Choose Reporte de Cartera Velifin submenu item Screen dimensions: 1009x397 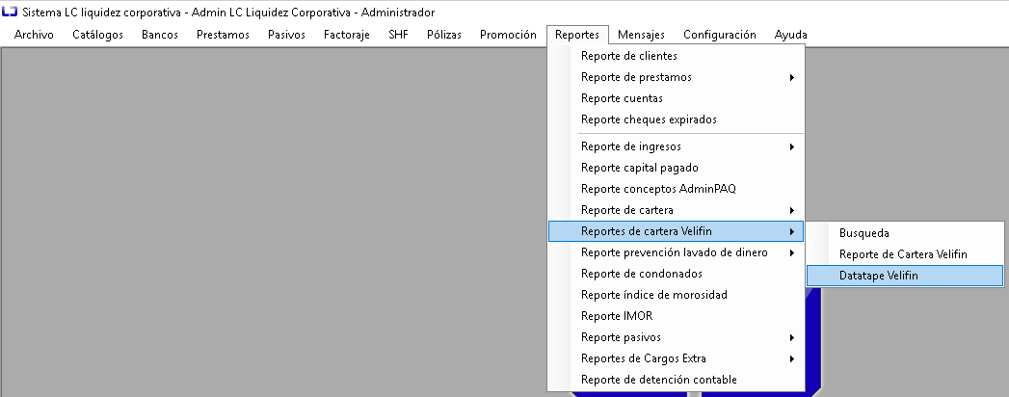coord(905,254)
